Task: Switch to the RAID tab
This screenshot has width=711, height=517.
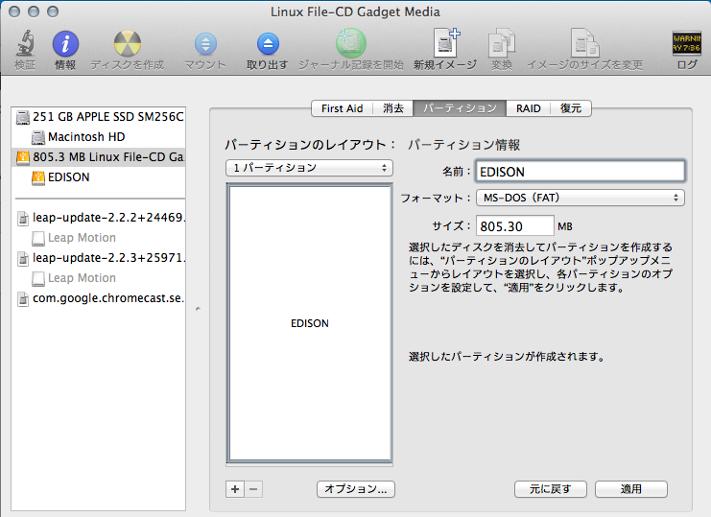Action: 529,108
